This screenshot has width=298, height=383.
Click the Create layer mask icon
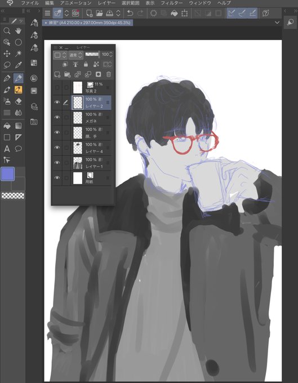(98, 74)
